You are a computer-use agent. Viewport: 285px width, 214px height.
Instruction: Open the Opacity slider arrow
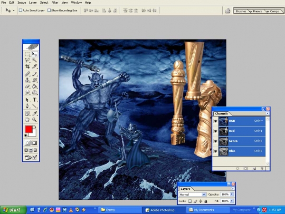point(232,195)
